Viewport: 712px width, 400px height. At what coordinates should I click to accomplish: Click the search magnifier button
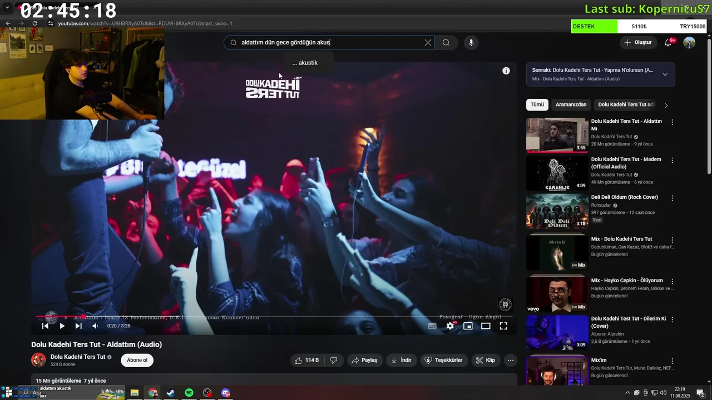pos(446,43)
